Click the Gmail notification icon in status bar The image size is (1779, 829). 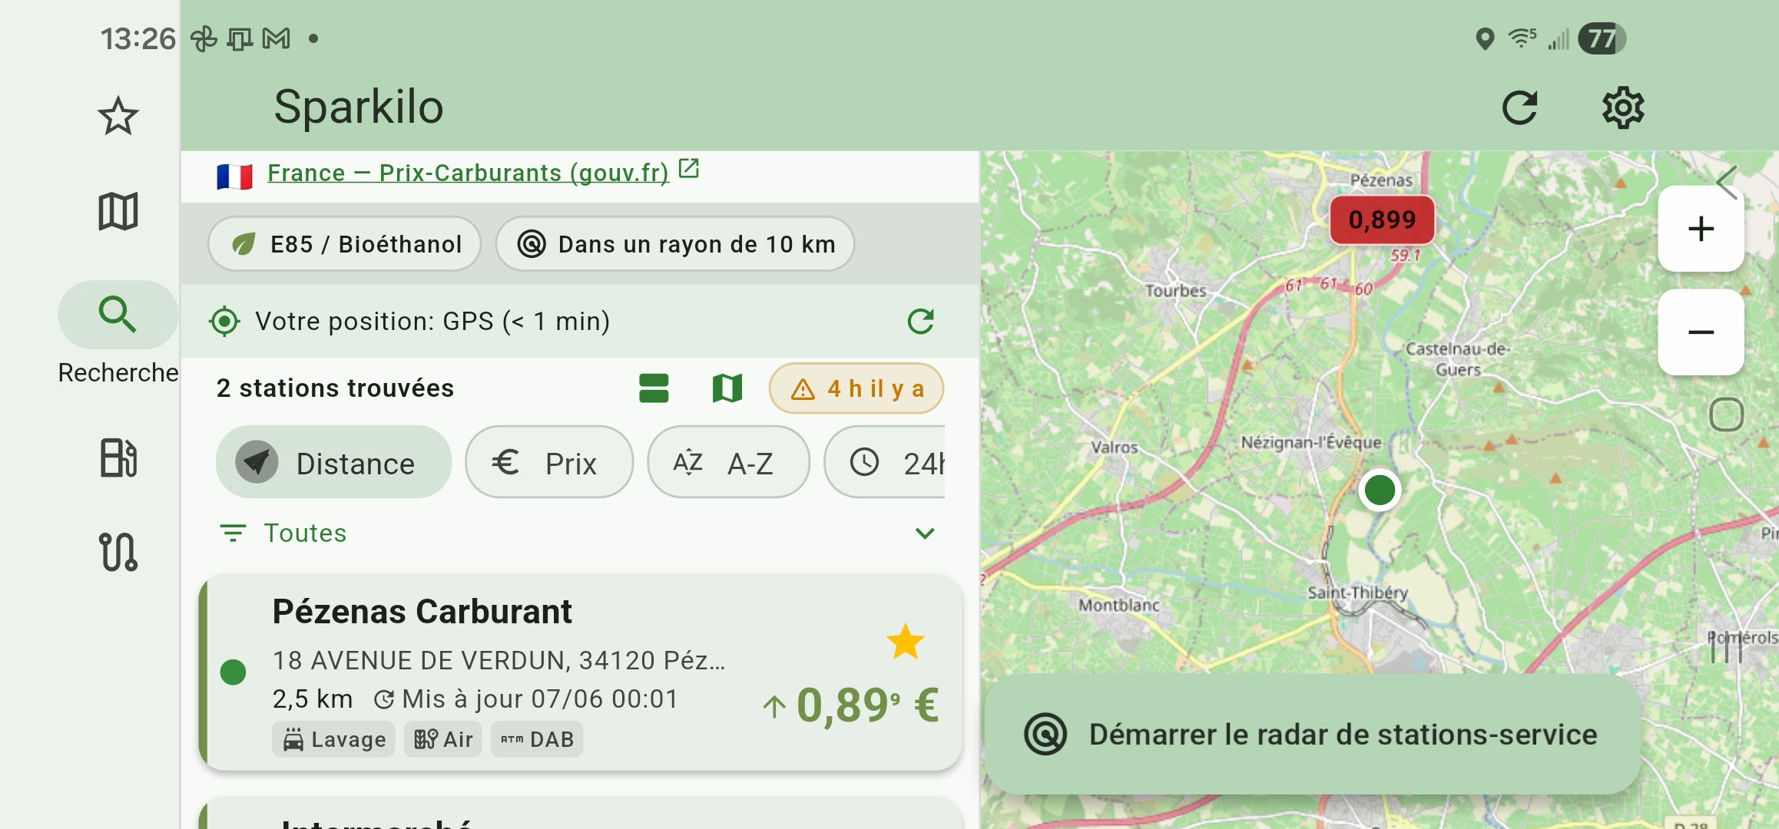point(276,38)
